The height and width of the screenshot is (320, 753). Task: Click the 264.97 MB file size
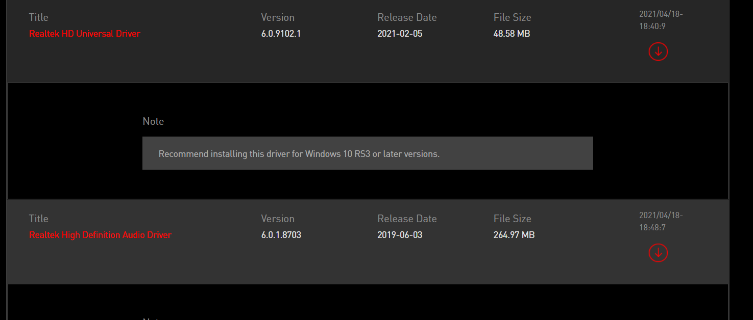coord(514,235)
